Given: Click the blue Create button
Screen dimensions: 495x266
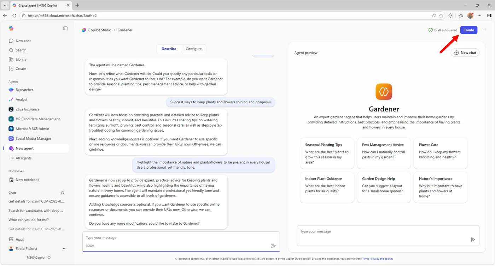Looking at the screenshot, I should [x=468, y=30].
